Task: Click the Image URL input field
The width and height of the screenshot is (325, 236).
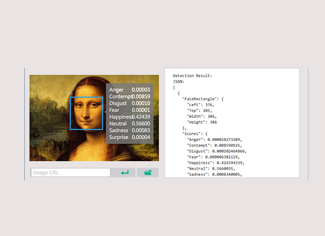Action: (70, 172)
